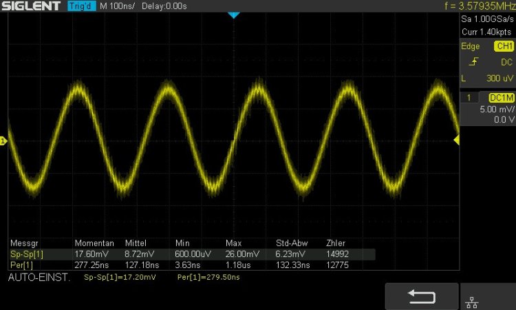
Task: Click the Per[1] measurement row
Action: 191,265
